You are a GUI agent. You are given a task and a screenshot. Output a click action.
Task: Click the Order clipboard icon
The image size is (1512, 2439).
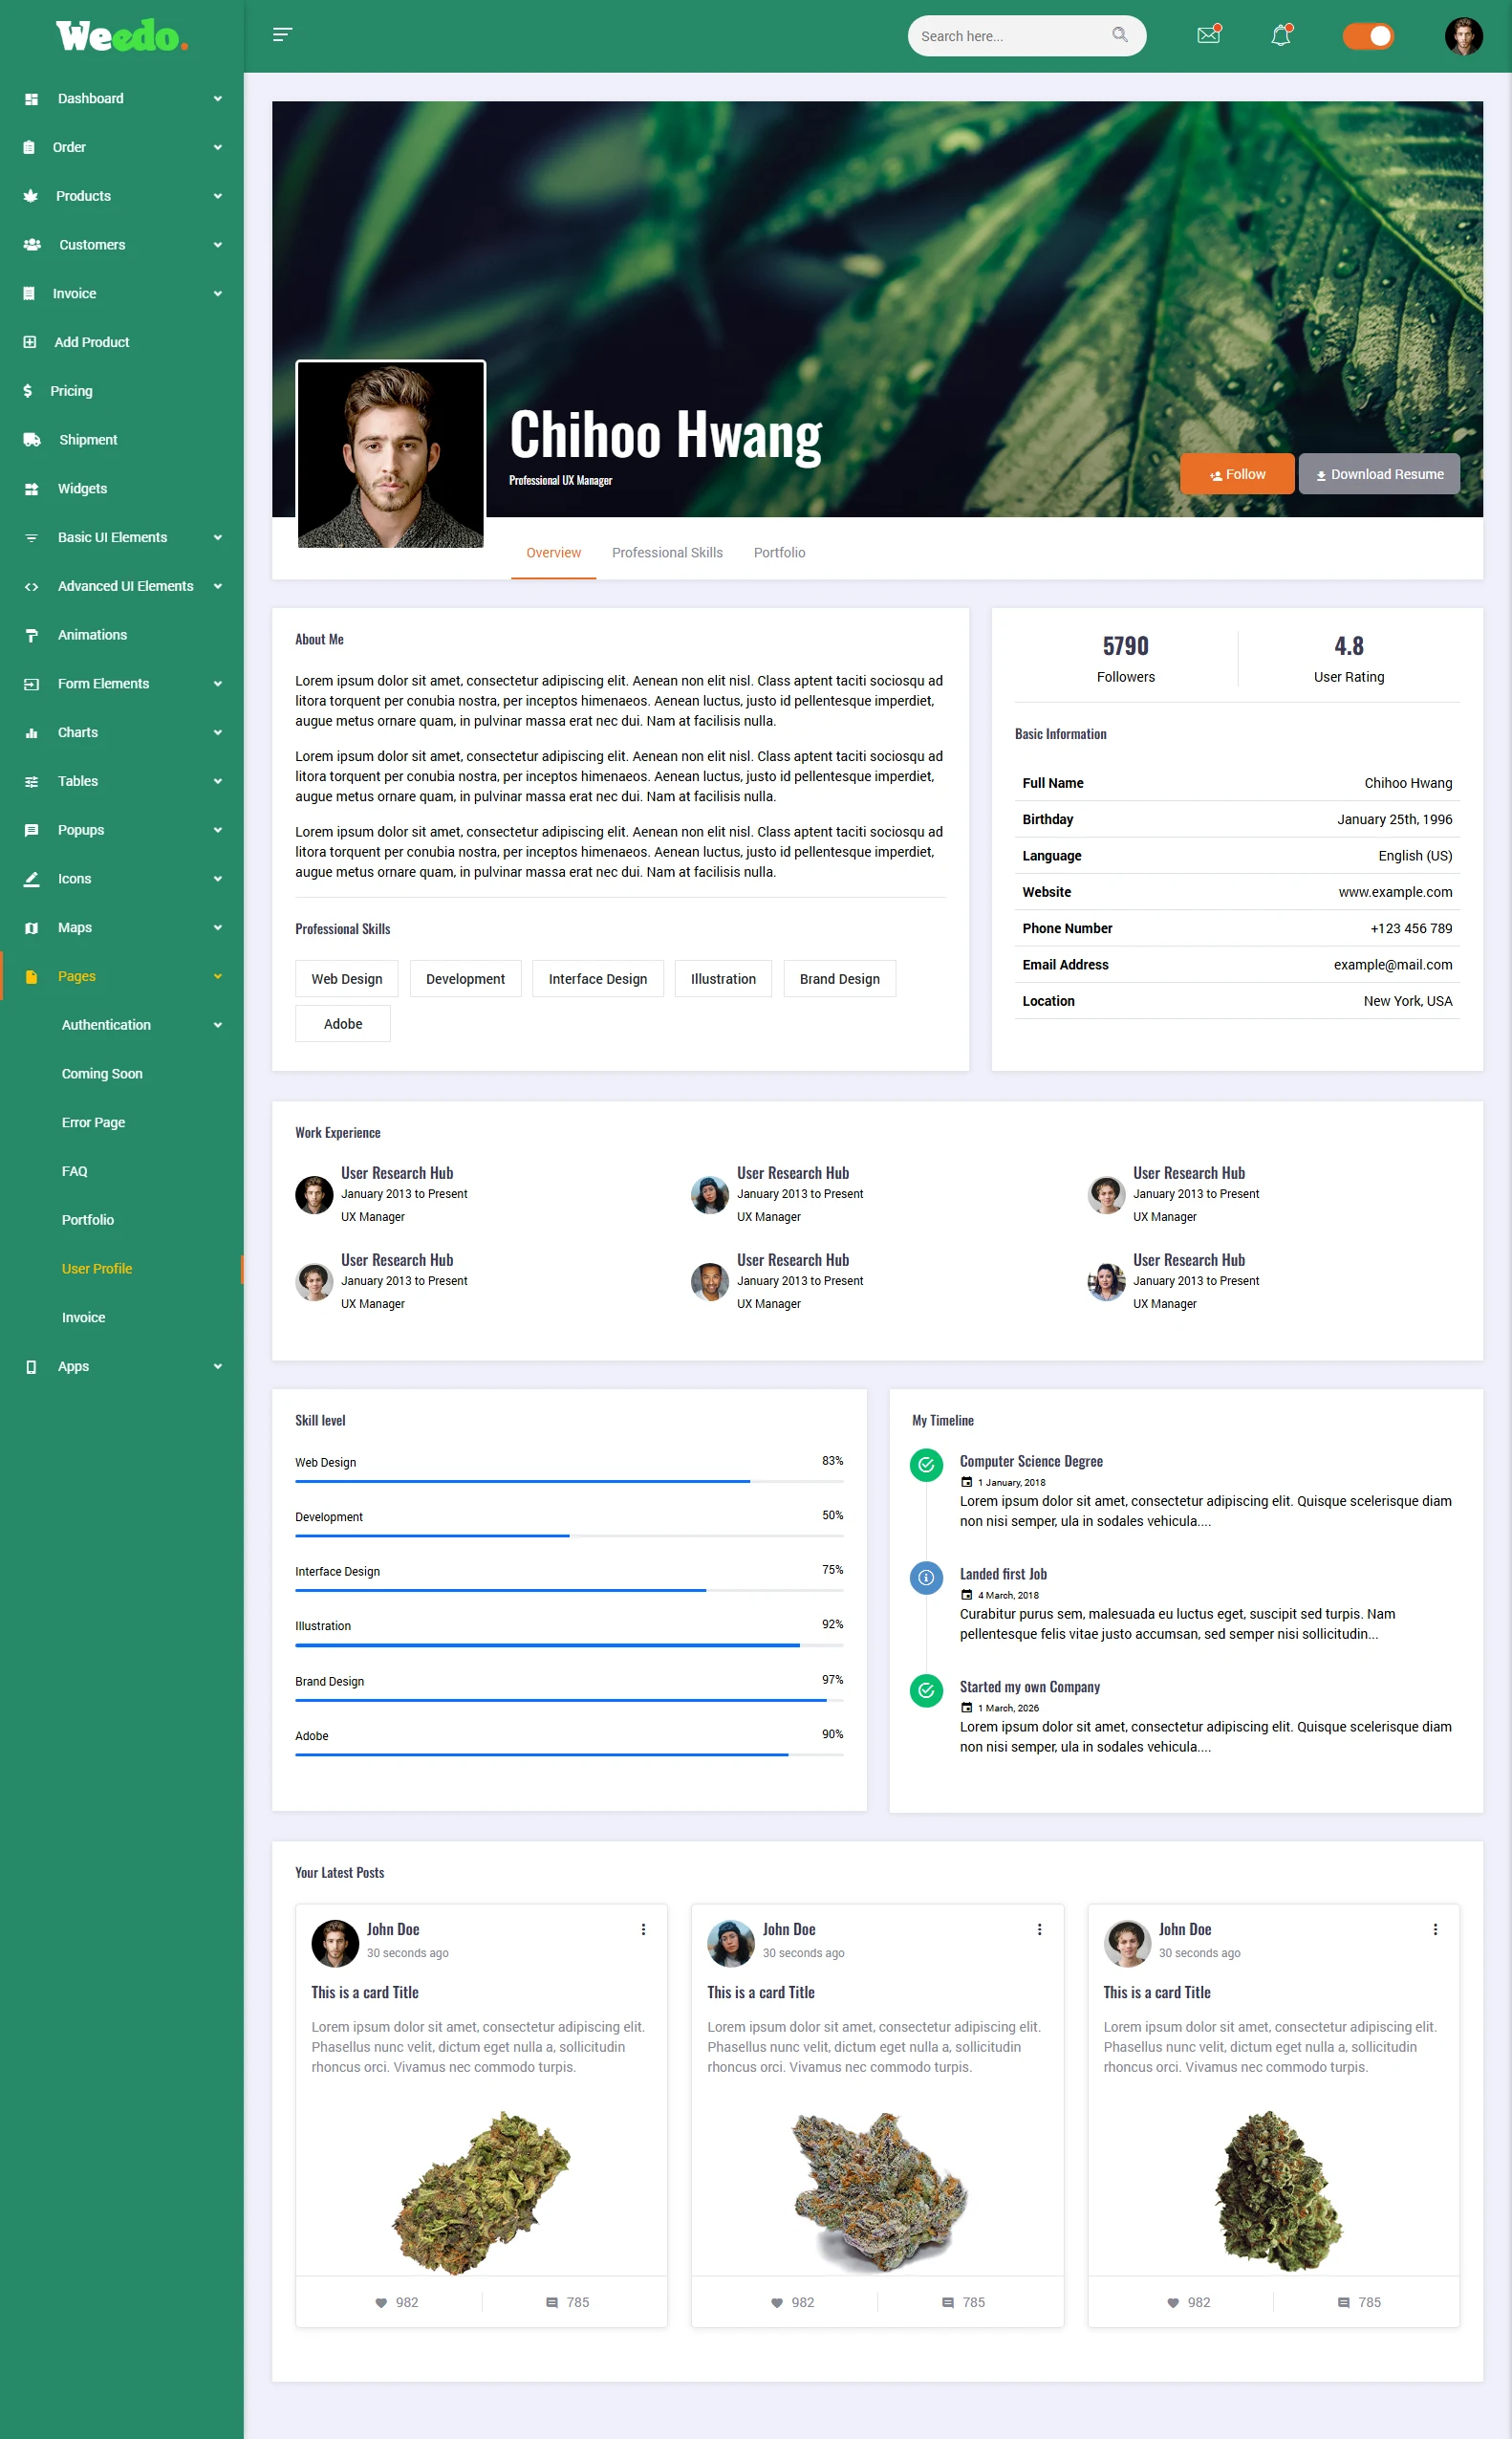(29, 147)
